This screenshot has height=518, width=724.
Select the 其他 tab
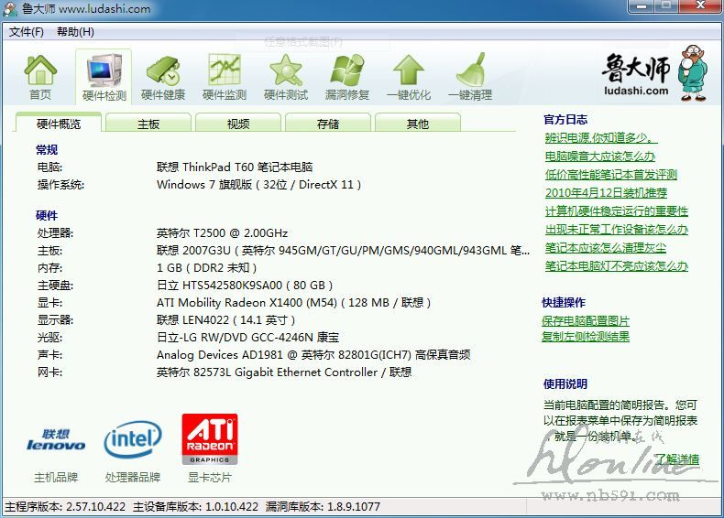pyautogui.click(x=418, y=124)
